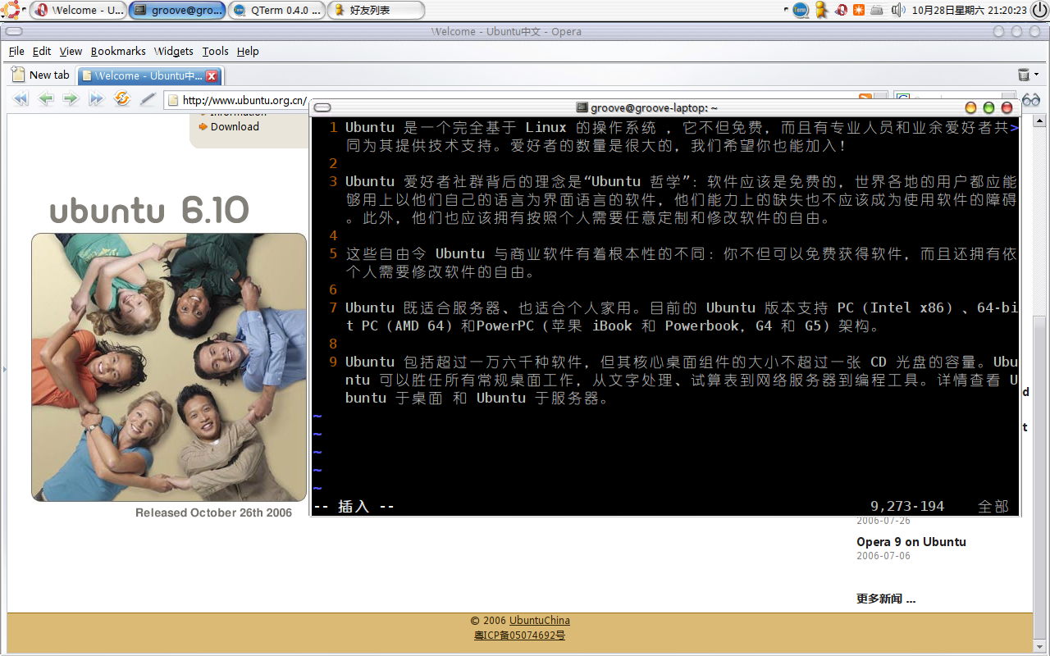
Task: Open the Edit menu in Opera
Action: tap(42, 51)
